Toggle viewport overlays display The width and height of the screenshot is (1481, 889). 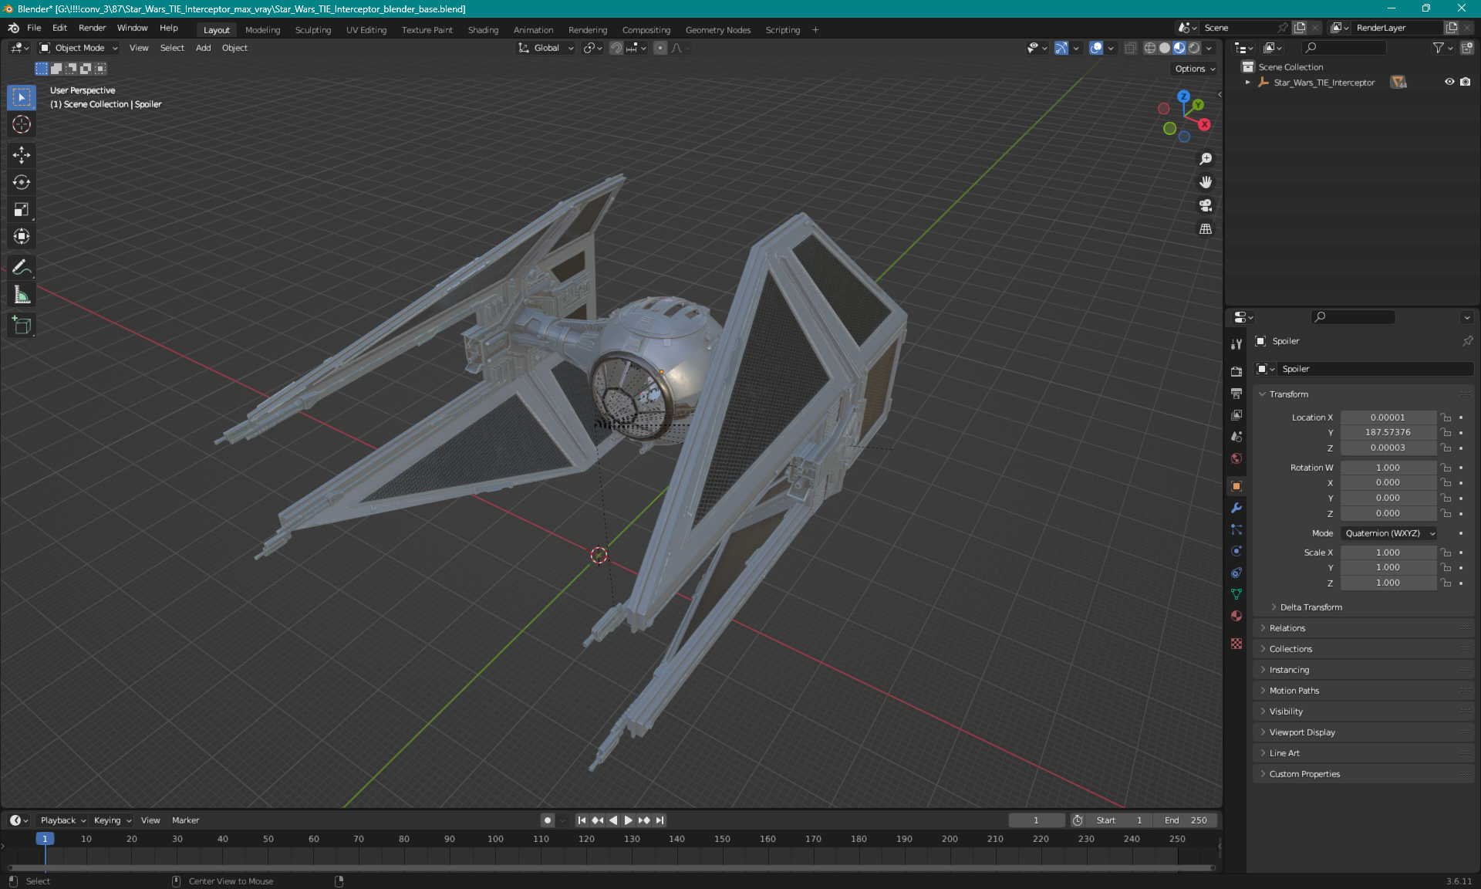click(x=1096, y=48)
